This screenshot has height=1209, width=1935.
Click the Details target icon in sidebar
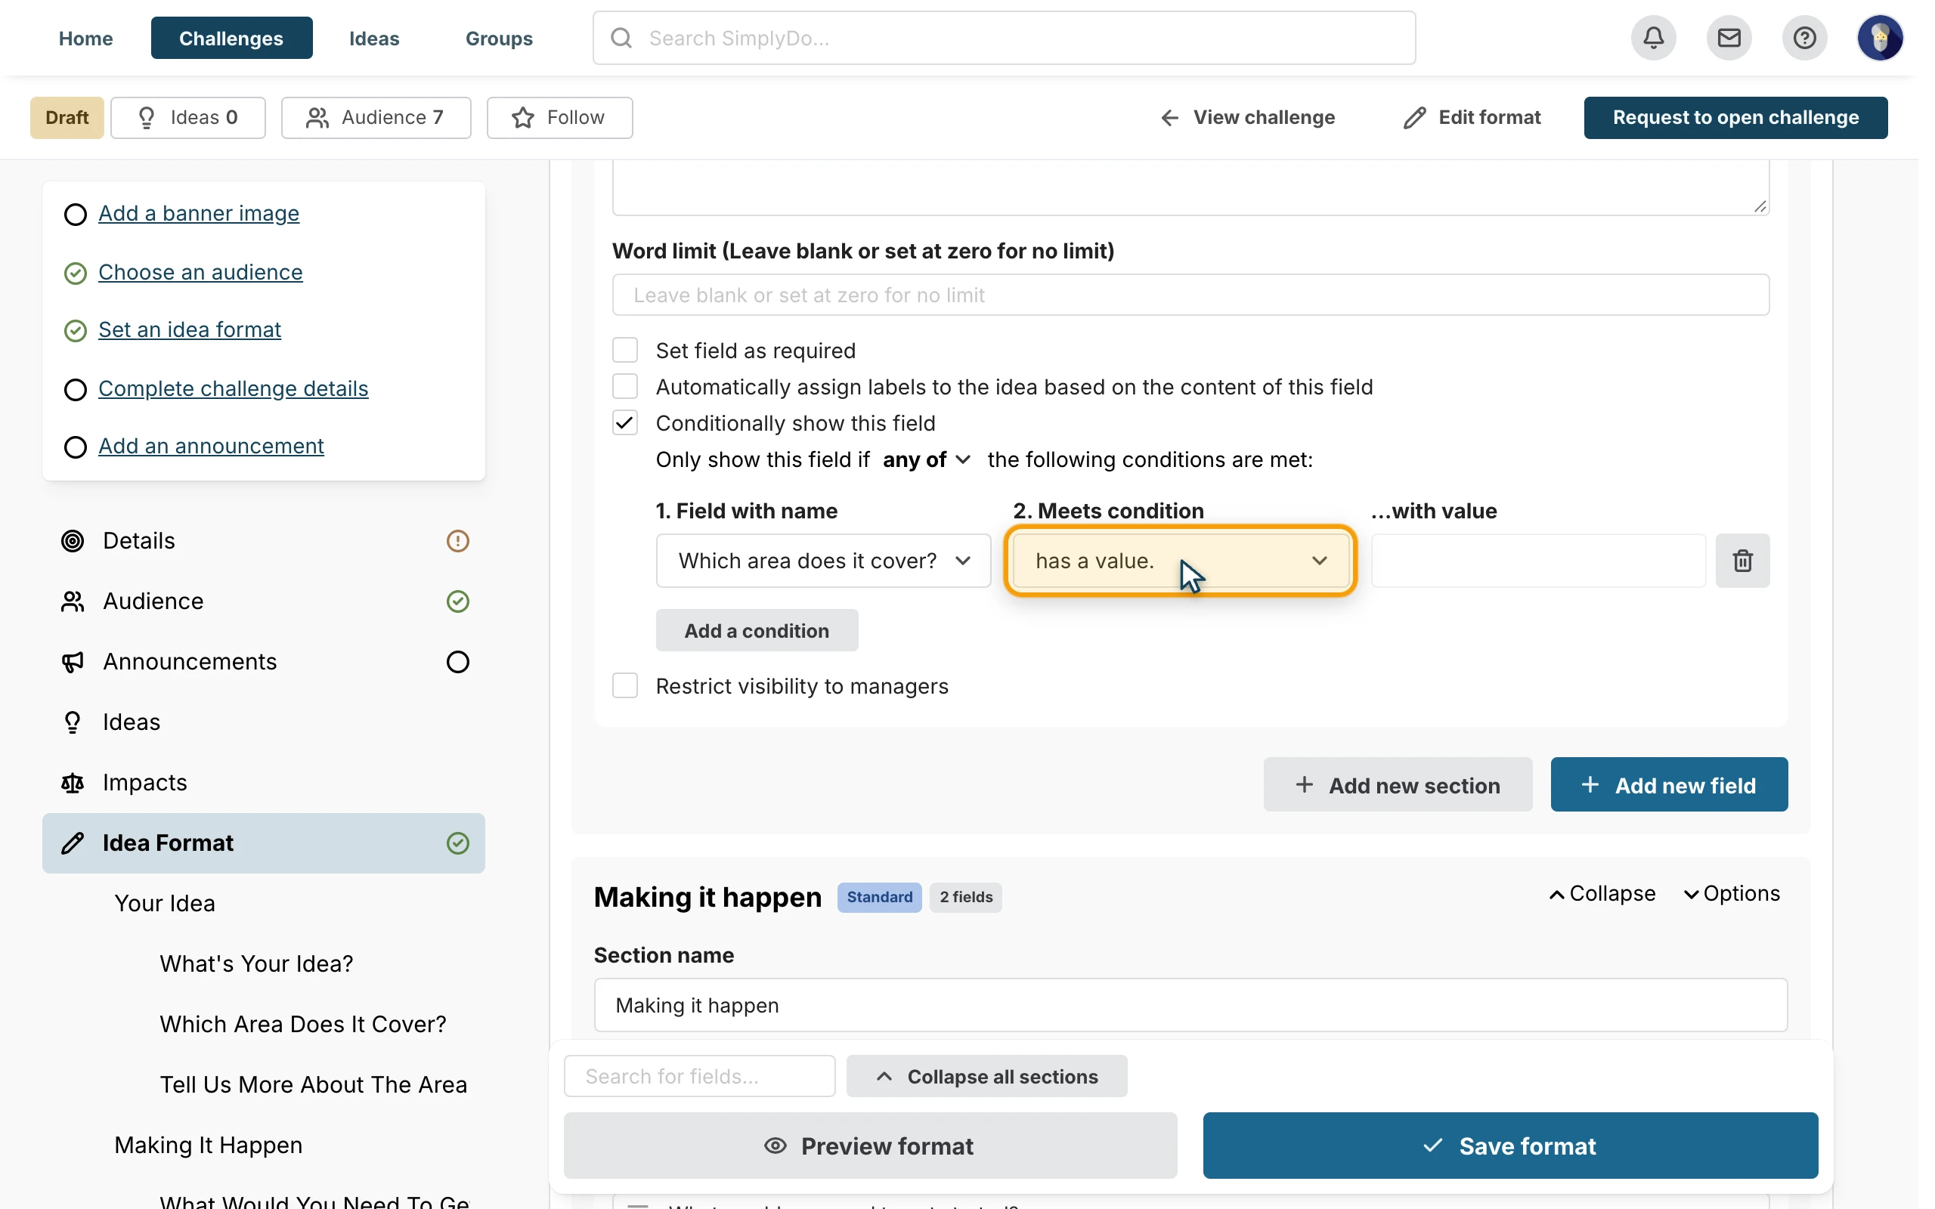pos(73,541)
